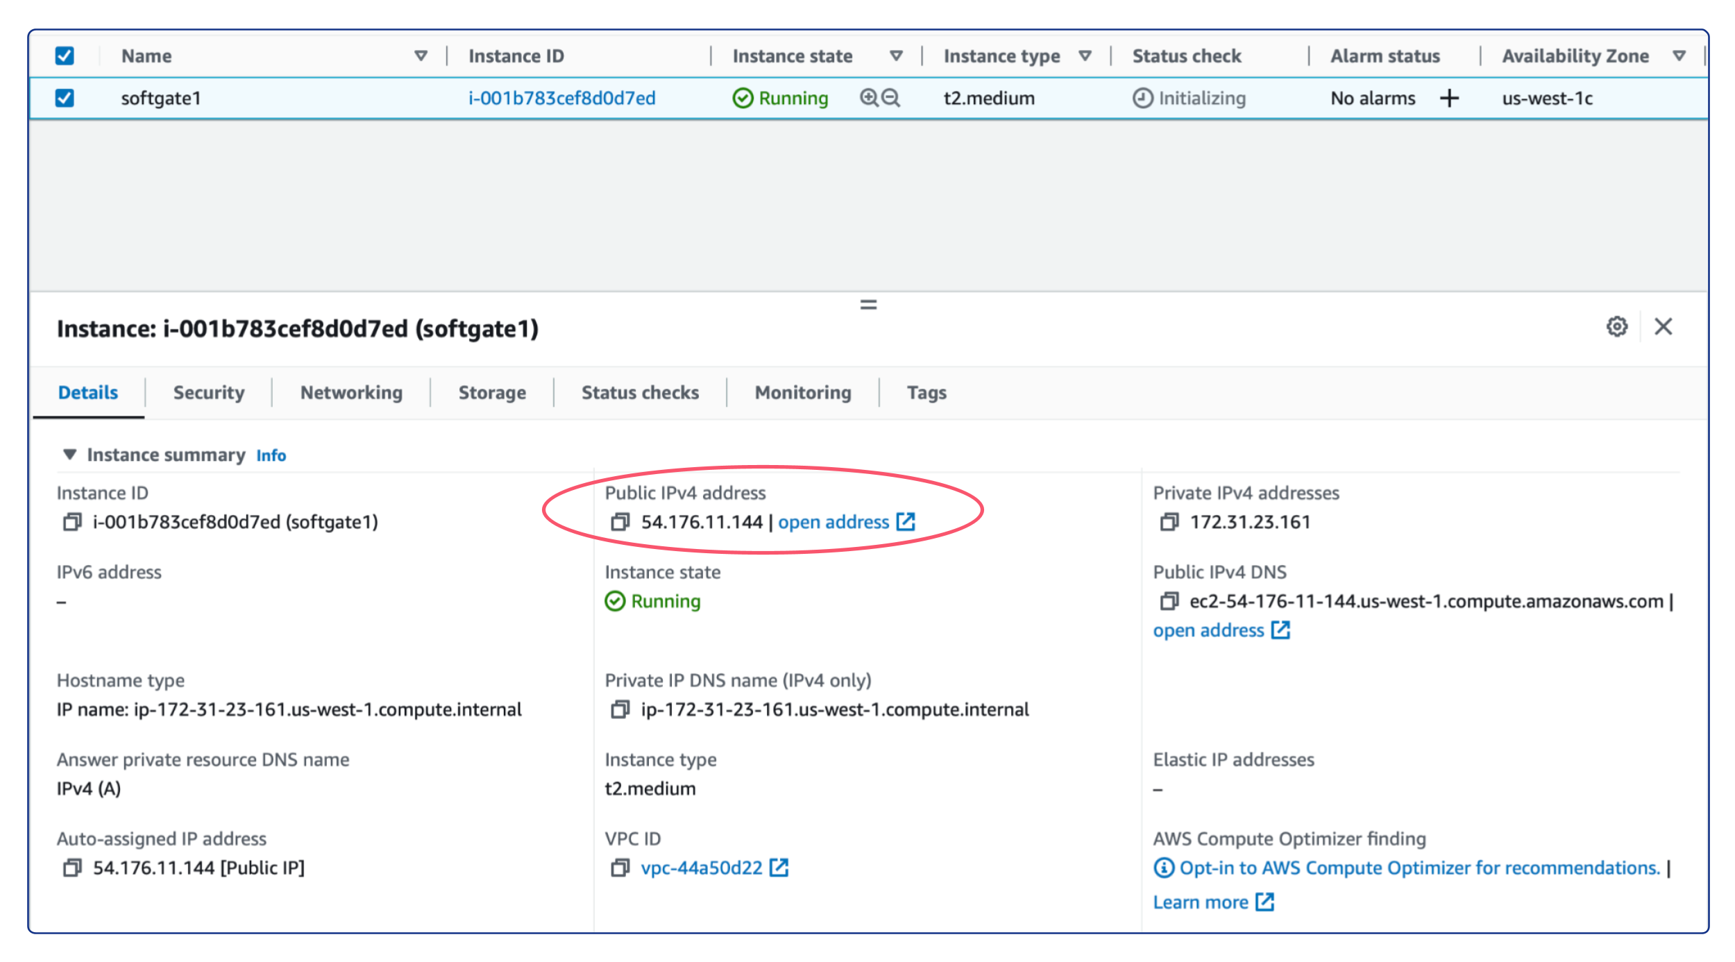Click the zoom out magnifier in instance row
The width and height of the screenshot is (1735, 962).
click(890, 98)
